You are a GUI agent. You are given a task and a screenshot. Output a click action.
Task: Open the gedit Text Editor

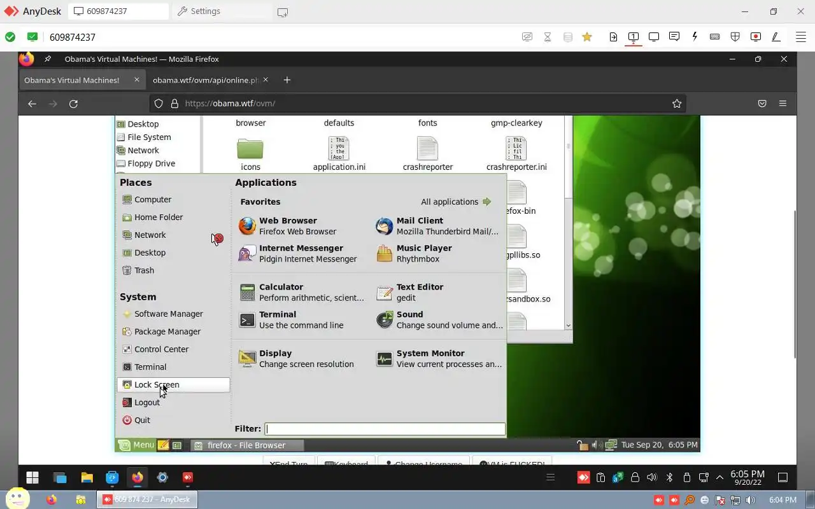point(410,292)
